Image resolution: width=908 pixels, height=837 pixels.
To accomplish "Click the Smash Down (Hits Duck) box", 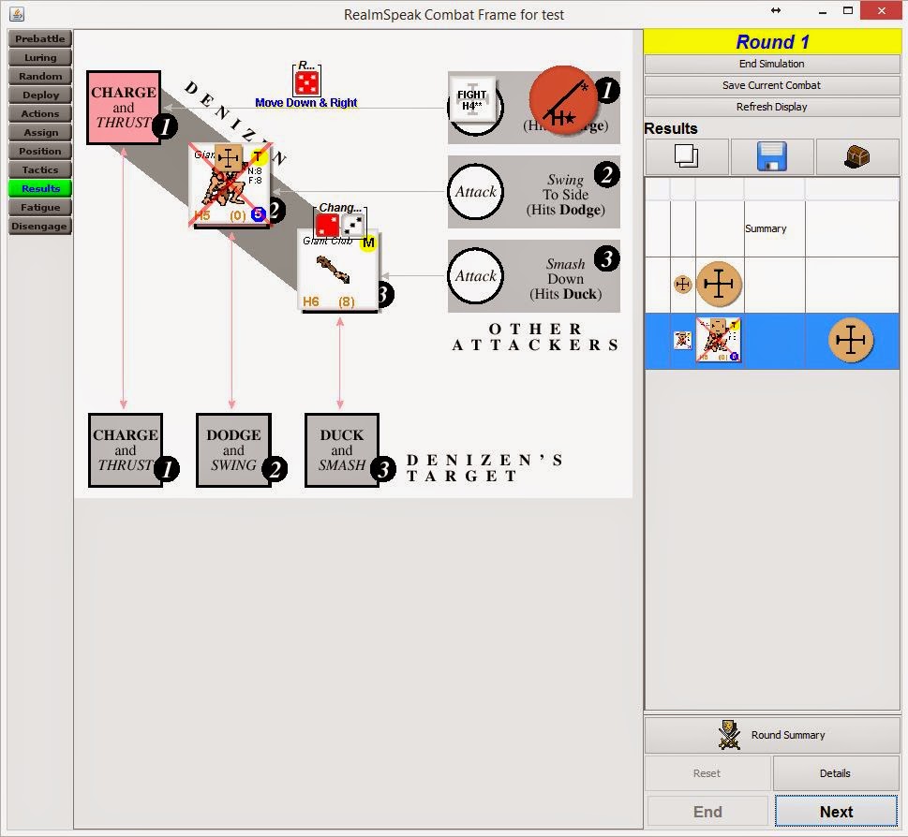I will (533, 276).
